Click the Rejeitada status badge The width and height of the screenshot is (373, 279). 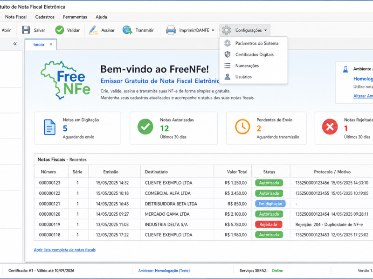(x=269, y=225)
